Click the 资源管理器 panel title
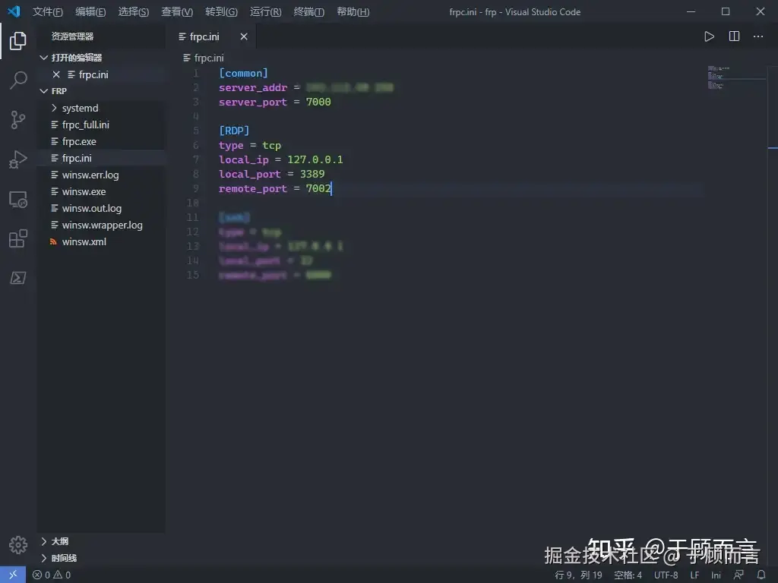Image resolution: width=778 pixels, height=583 pixels. pyautogui.click(x=72, y=36)
